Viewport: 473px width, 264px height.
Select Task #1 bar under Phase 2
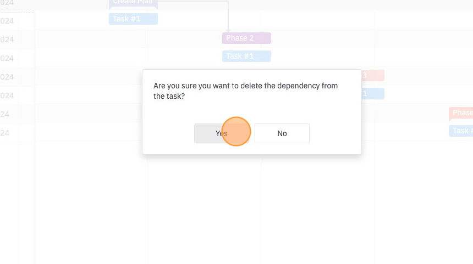[x=246, y=57]
